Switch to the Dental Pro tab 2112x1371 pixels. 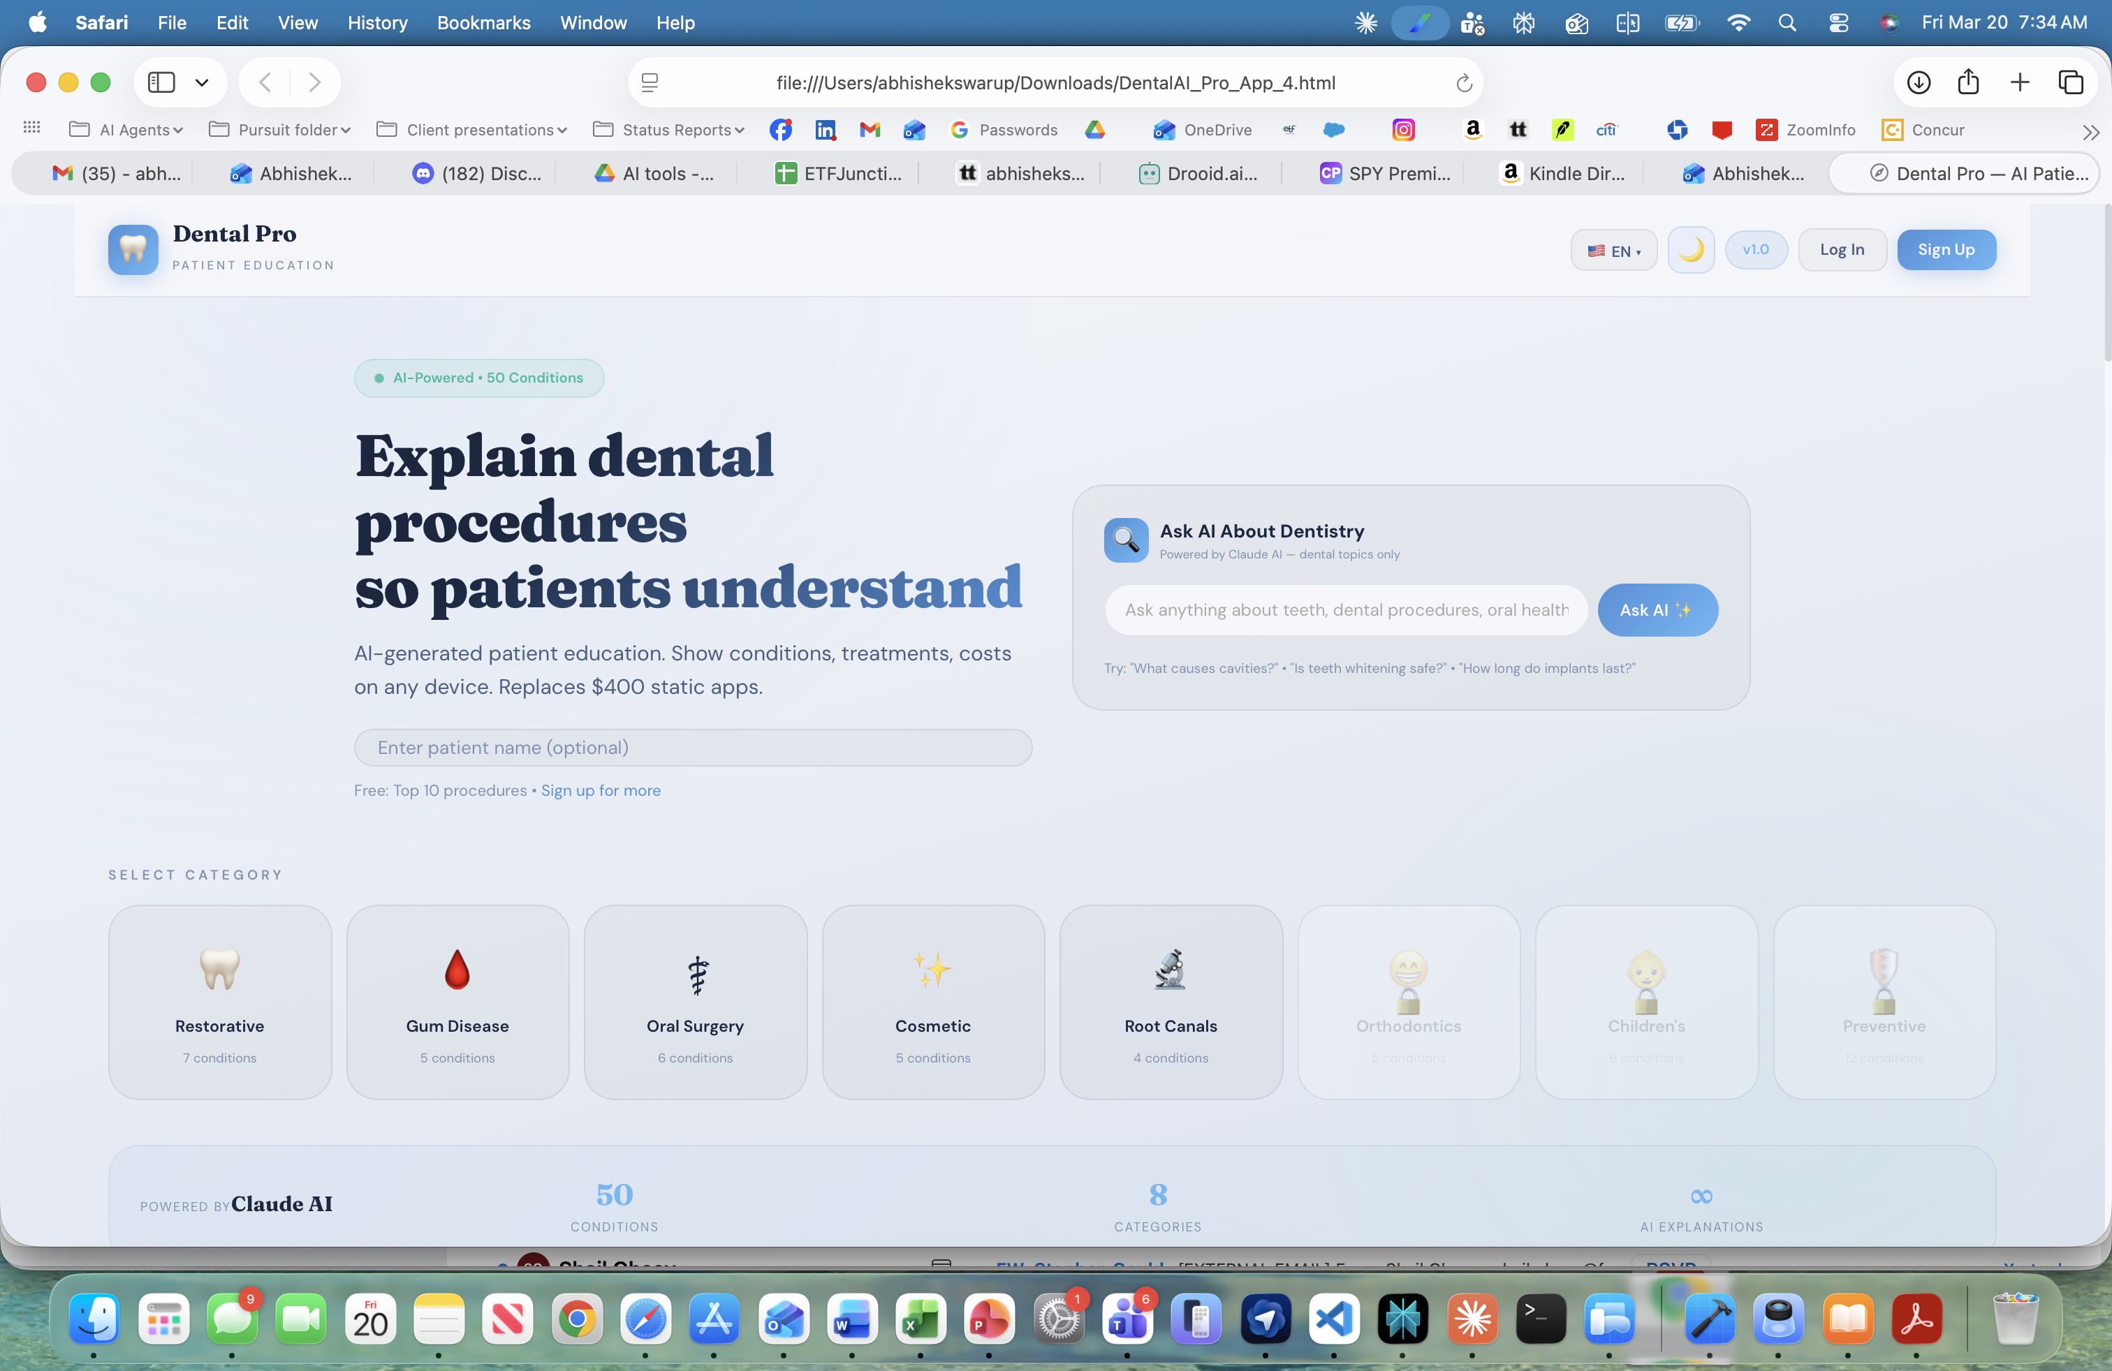pyautogui.click(x=1964, y=173)
